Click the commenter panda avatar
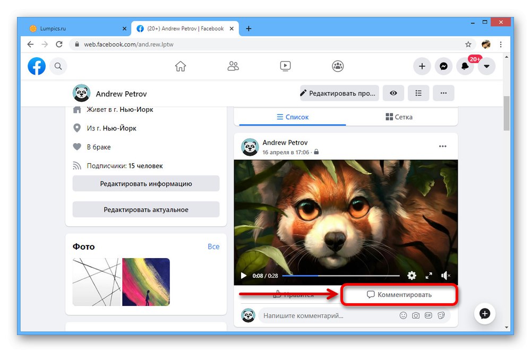Viewport: 531px width, 352px height. coord(248,315)
